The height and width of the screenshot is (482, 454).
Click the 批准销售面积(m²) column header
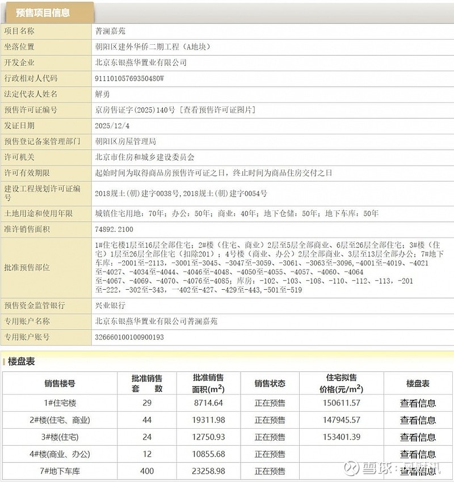click(208, 383)
